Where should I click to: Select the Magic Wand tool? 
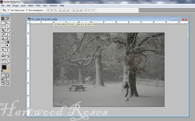(7, 27)
